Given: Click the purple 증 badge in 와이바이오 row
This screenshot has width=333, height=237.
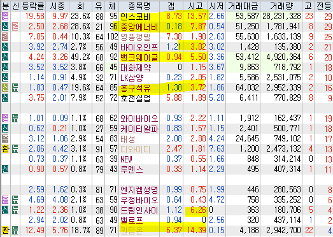Looking at the screenshot, I should coord(5,118).
